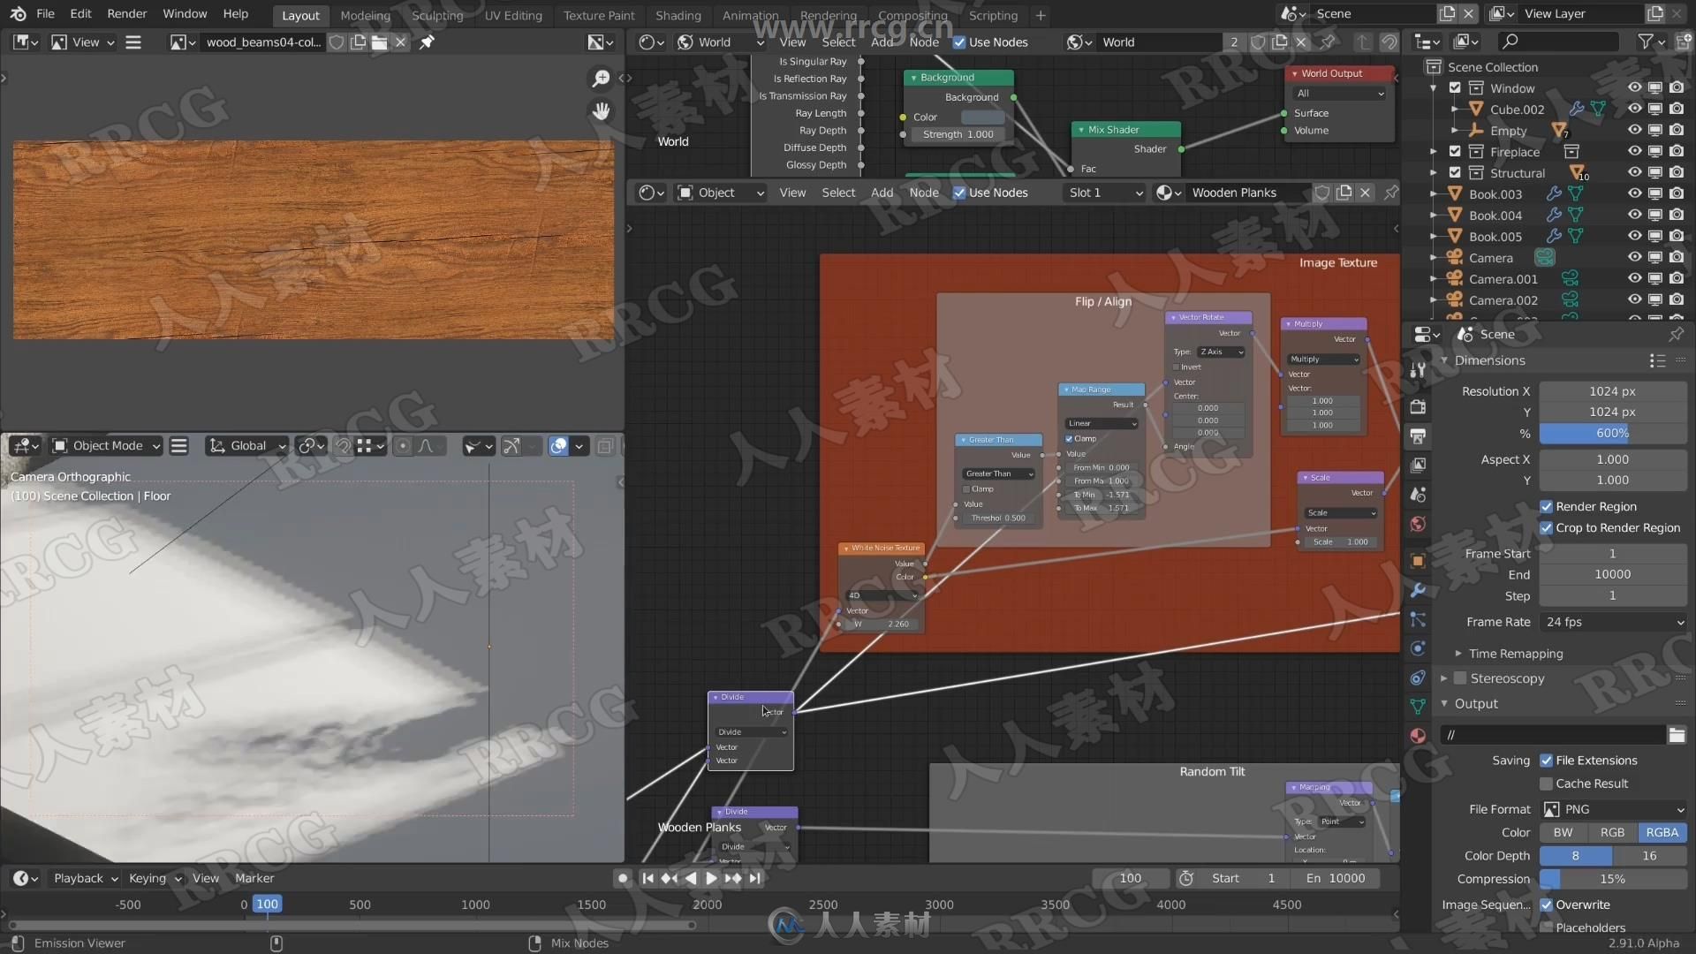The width and height of the screenshot is (1696, 954).
Task: Toggle File Extensions checkbox
Action: point(1546,761)
